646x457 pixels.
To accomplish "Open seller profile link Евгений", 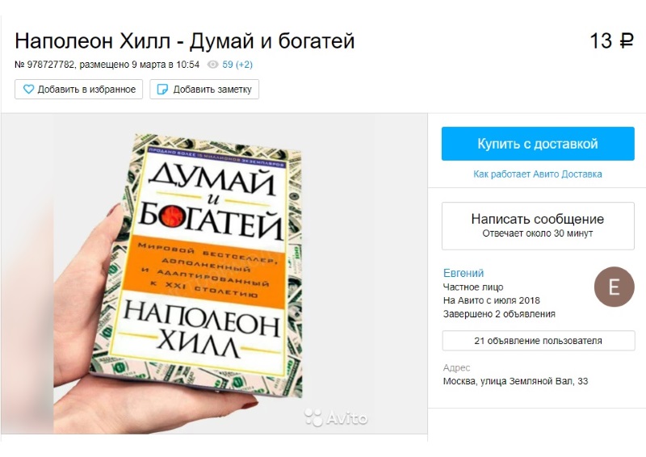I will (464, 273).
